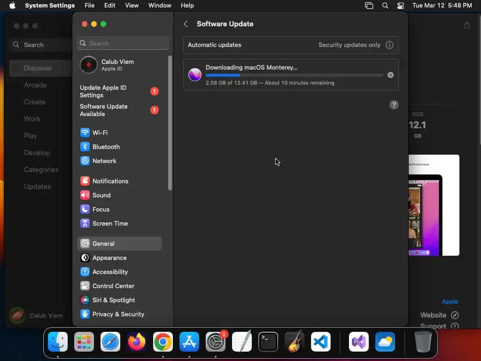Launch Safari from the Dock
The width and height of the screenshot is (481, 361).
pos(110,342)
